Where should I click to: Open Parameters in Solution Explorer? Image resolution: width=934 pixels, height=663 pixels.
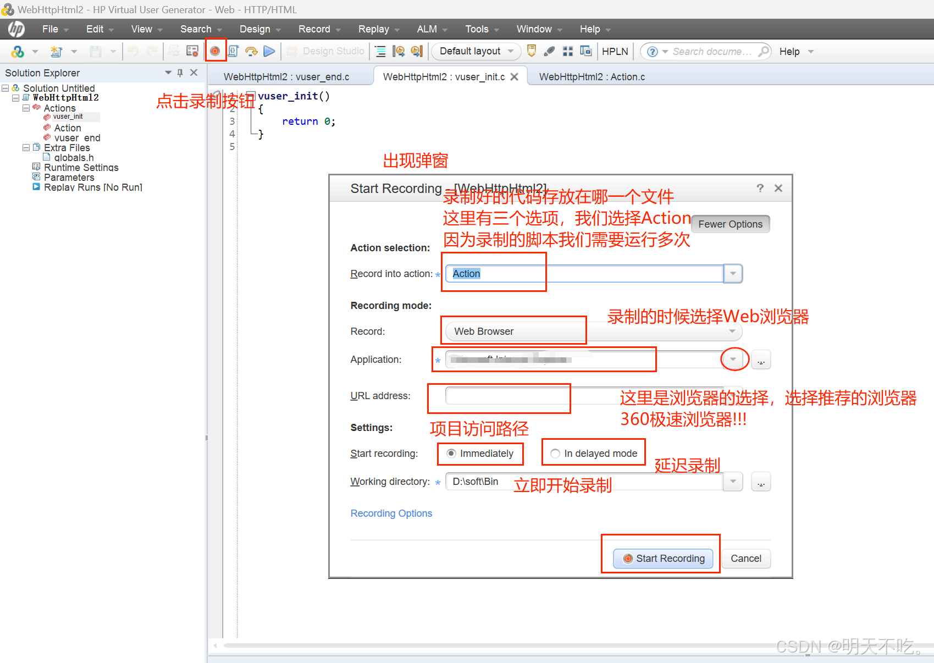click(69, 178)
